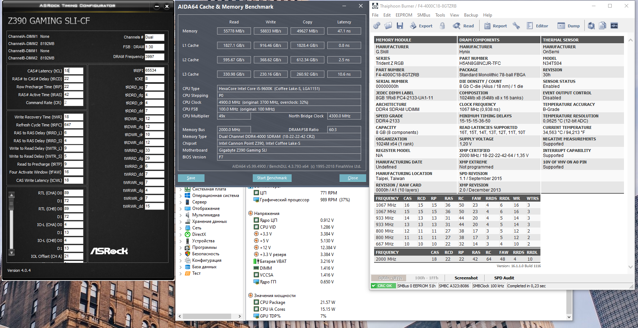The width and height of the screenshot is (638, 328).
Task: Click the ASRock scrollbar down arrow
Action: (x=12, y=252)
